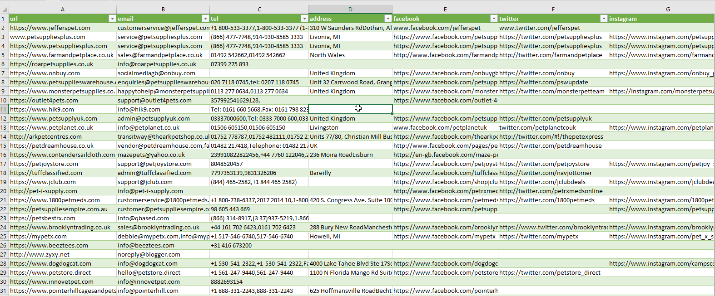715x296 pixels.
Task: Select https://twitter.com/petdreamhouse cell
Action: (553, 146)
